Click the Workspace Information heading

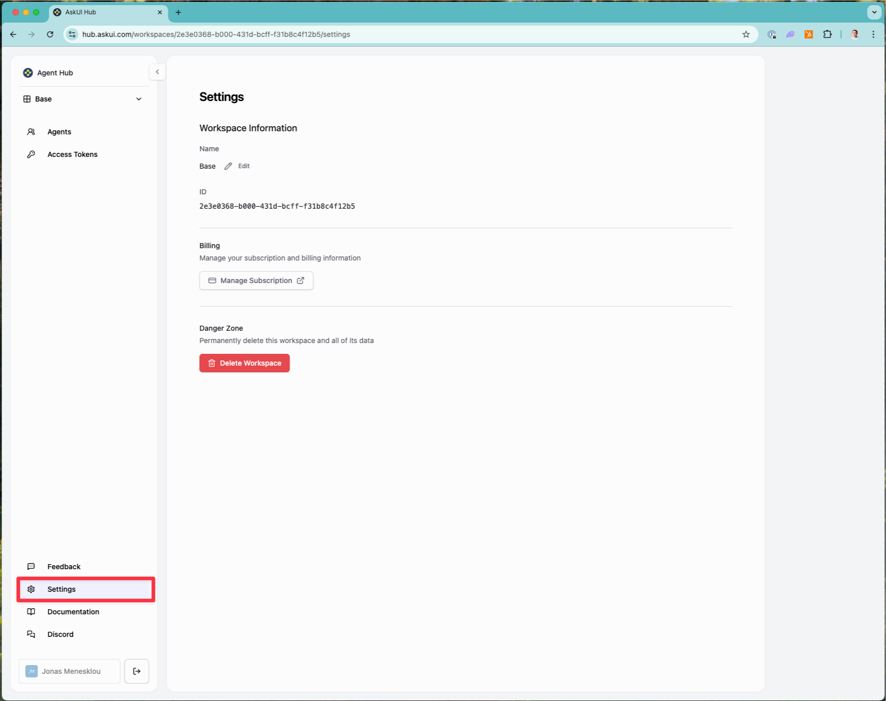248,128
